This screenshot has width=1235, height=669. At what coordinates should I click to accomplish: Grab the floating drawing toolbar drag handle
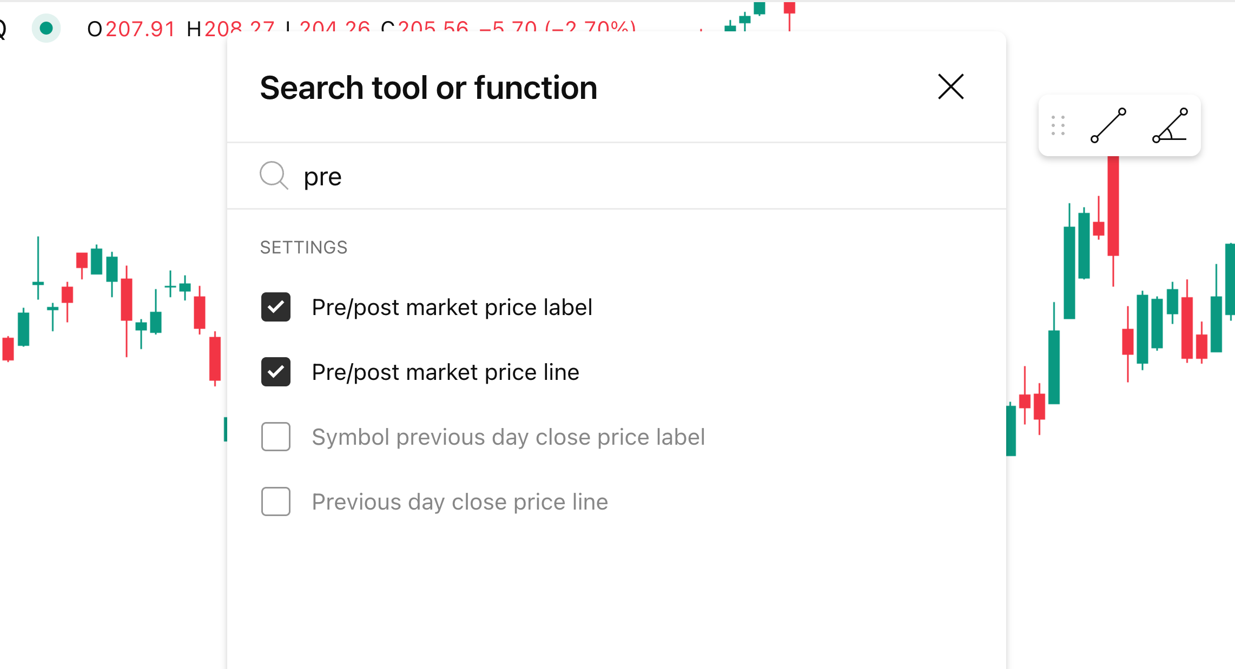pyautogui.click(x=1058, y=125)
